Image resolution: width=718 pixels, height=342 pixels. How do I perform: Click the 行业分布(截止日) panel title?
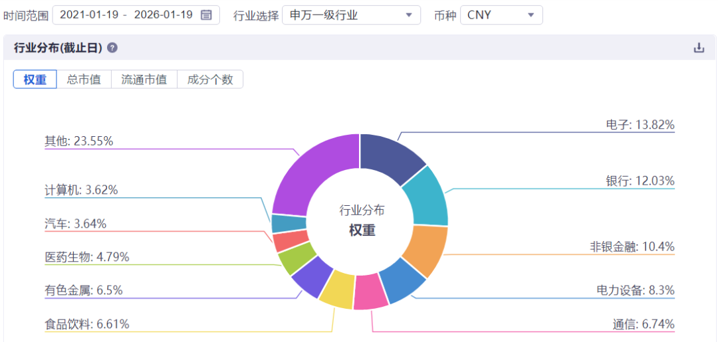(58, 48)
